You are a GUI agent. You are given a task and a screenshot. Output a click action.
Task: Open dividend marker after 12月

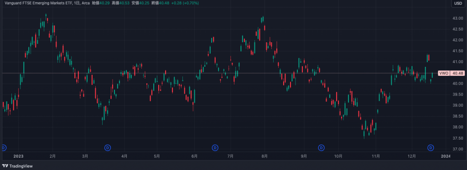coord(431,147)
